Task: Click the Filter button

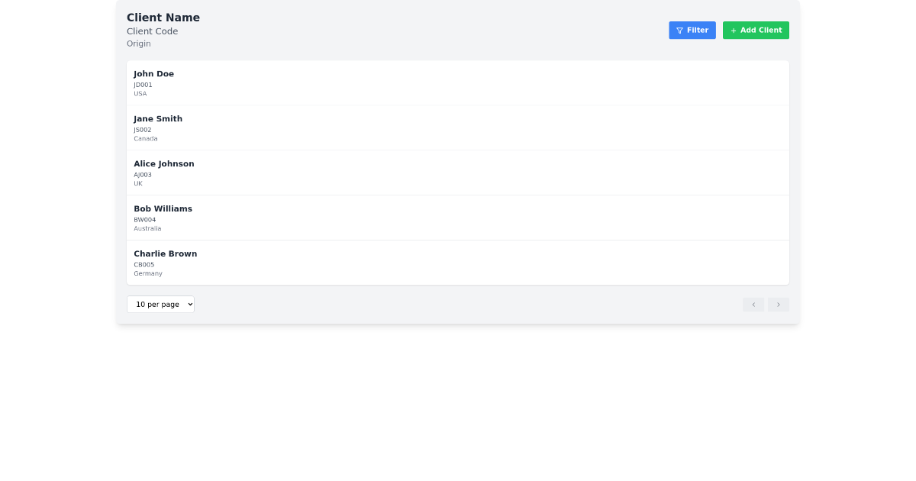Action: click(692, 31)
